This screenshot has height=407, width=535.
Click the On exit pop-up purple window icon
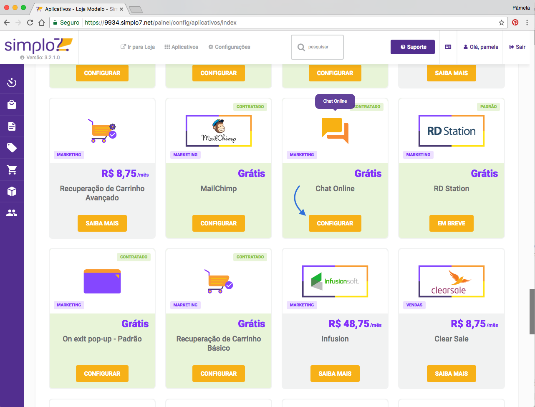tap(102, 281)
